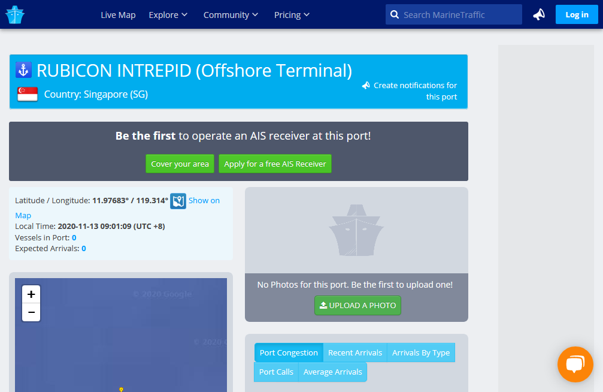
Task: Expand the Pricing dropdown menu
Action: click(292, 15)
